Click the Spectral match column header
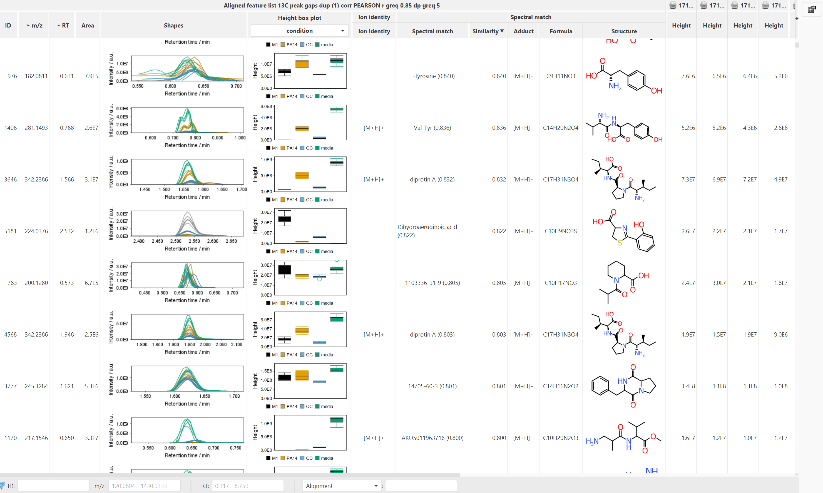This screenshot has height=493, width=823. (x=432, y=31)
